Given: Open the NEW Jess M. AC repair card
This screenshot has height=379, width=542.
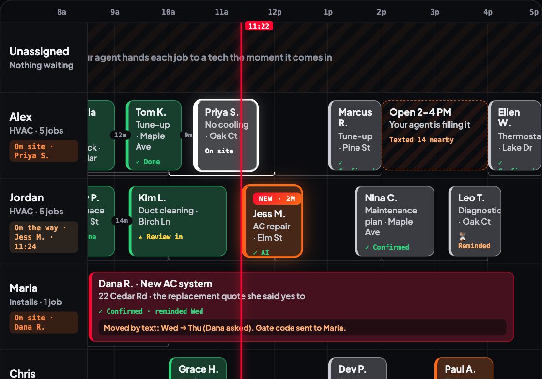Looking at the screenshot, I should [x=272, y=221].
